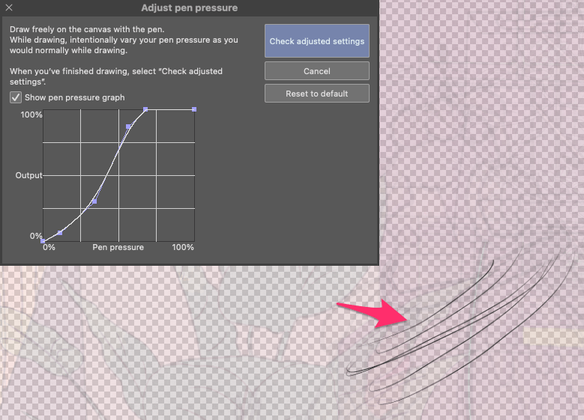Viewport: 584px width, 420px height.
Task: Select the curve control point at graph origin
Action: coord(43,241)
